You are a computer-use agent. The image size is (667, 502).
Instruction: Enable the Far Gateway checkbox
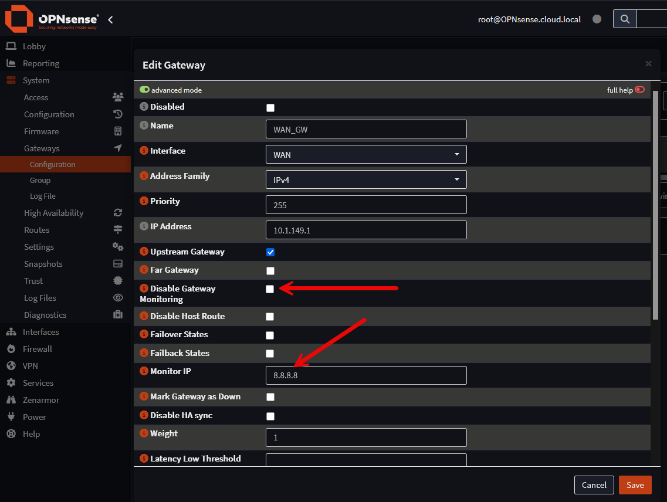coord(270,270)
